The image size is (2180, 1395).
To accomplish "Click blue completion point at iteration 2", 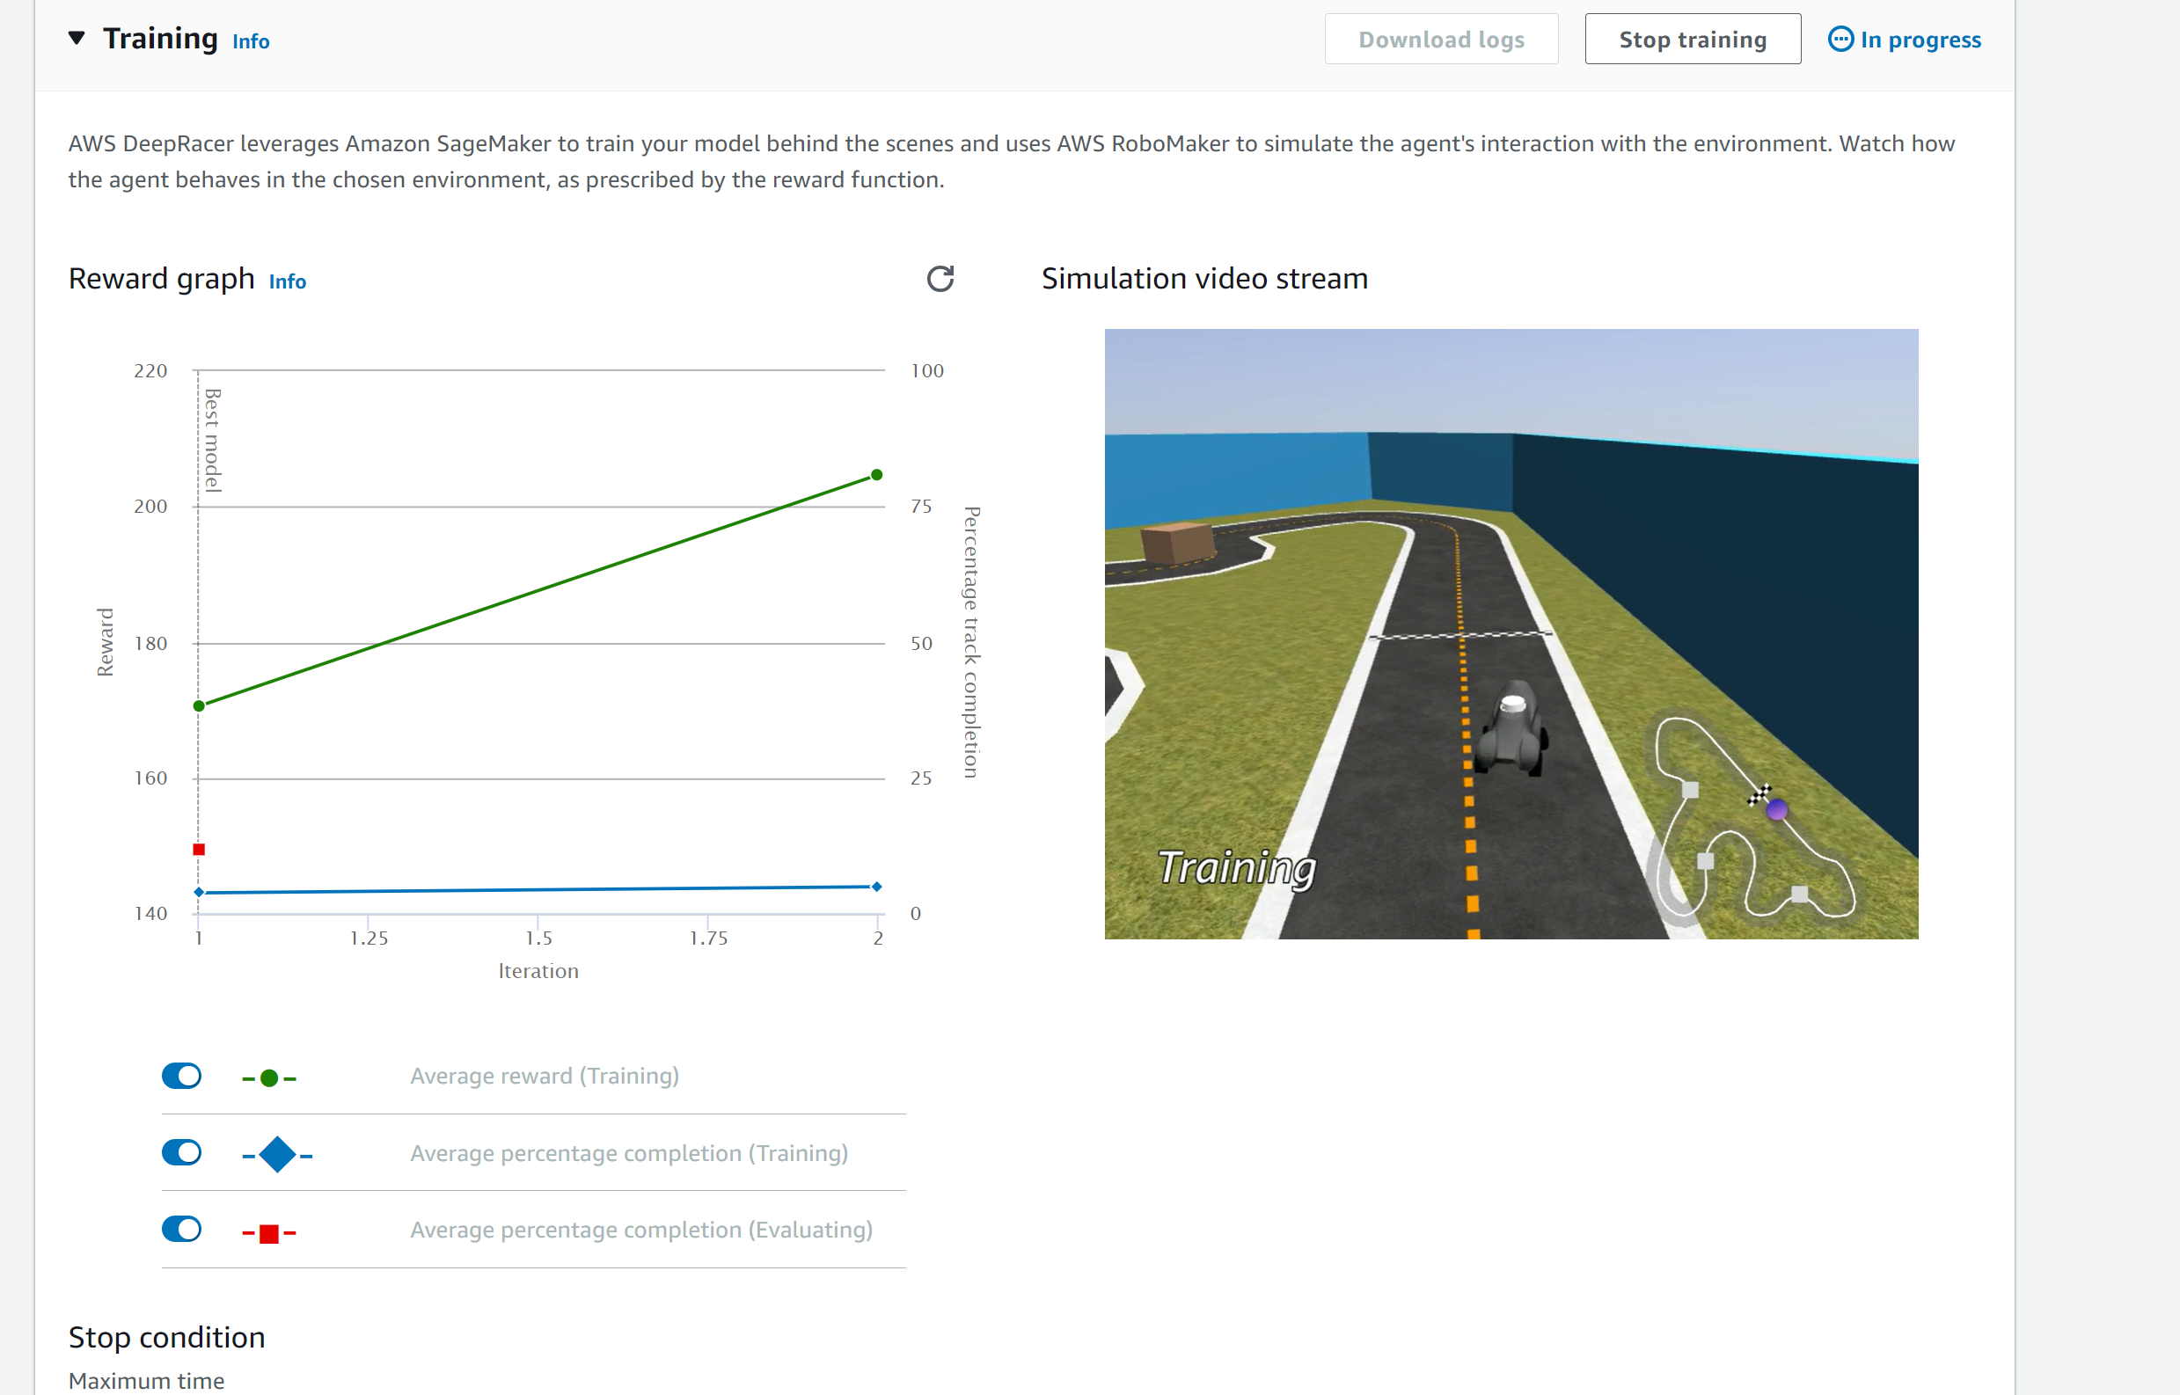I will (x=876, y=887).
